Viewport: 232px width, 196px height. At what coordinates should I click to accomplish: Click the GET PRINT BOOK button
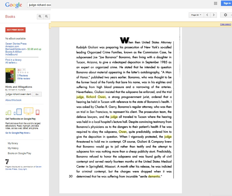tap(15, 30)
